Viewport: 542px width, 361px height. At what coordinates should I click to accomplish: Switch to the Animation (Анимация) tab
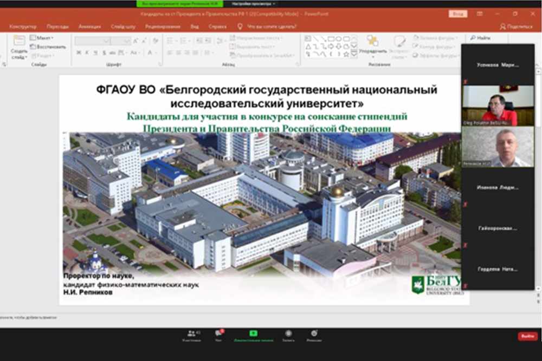pyautogui.click(x=89, y=26)
